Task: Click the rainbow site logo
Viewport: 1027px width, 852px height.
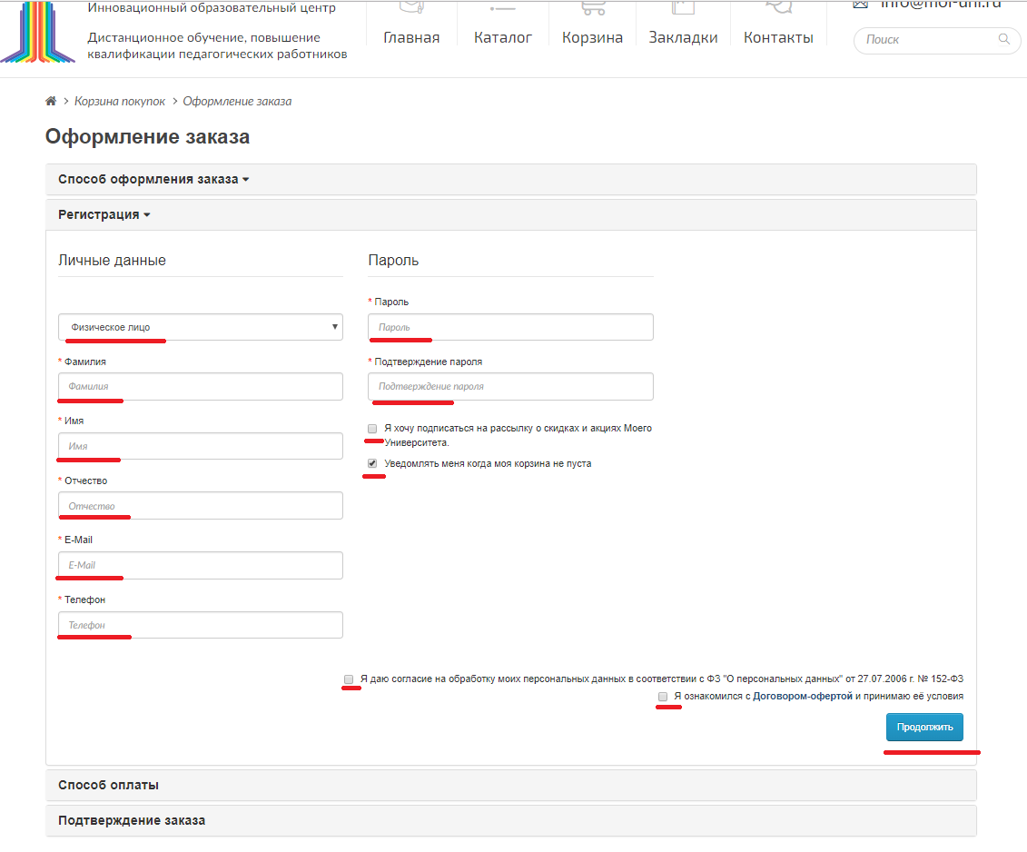Action: coord(38,31)
